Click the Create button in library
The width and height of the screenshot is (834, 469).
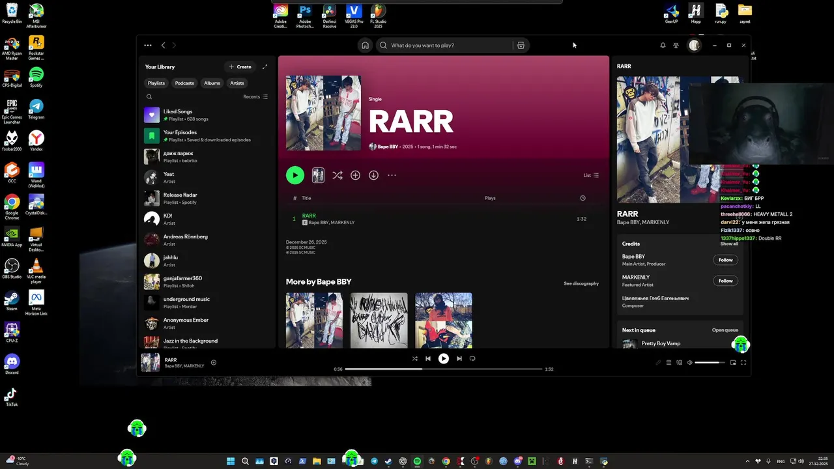[240, 66]
